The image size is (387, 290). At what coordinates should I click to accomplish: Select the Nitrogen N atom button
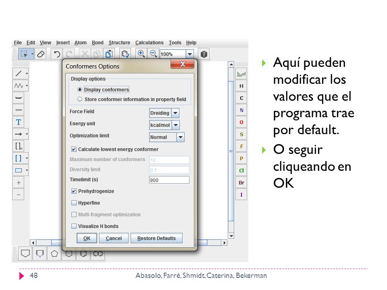click(241, 110)
